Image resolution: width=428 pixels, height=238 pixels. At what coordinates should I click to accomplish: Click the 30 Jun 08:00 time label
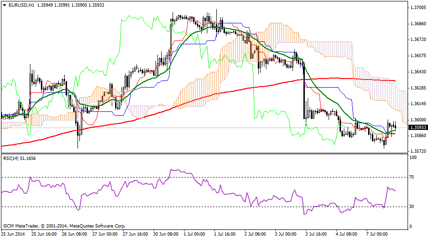(x=165, y=234)
